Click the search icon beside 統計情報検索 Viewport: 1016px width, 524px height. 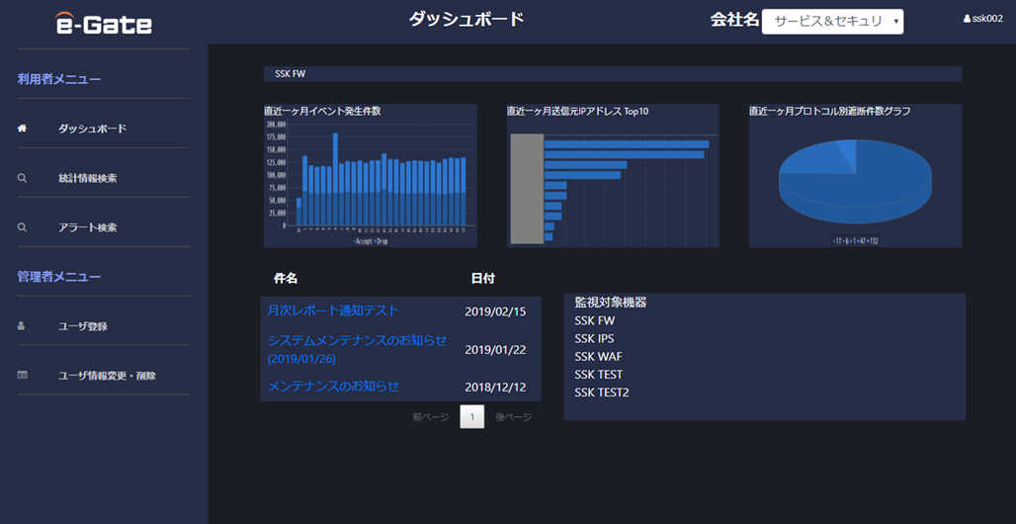[22, 178]
